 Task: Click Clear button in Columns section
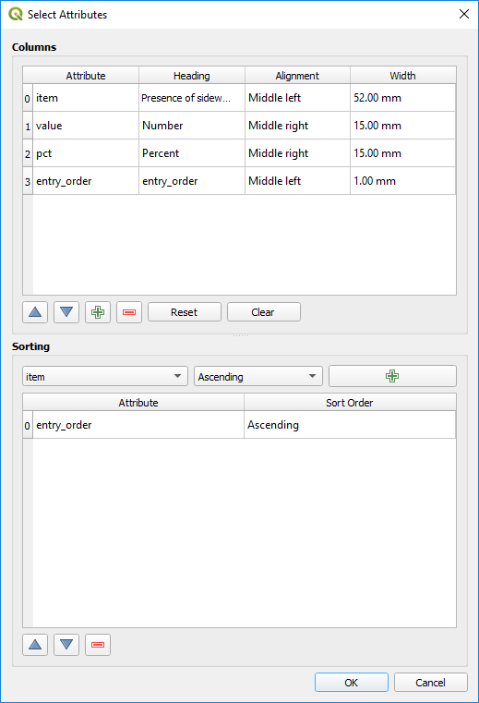click(263, 312)
